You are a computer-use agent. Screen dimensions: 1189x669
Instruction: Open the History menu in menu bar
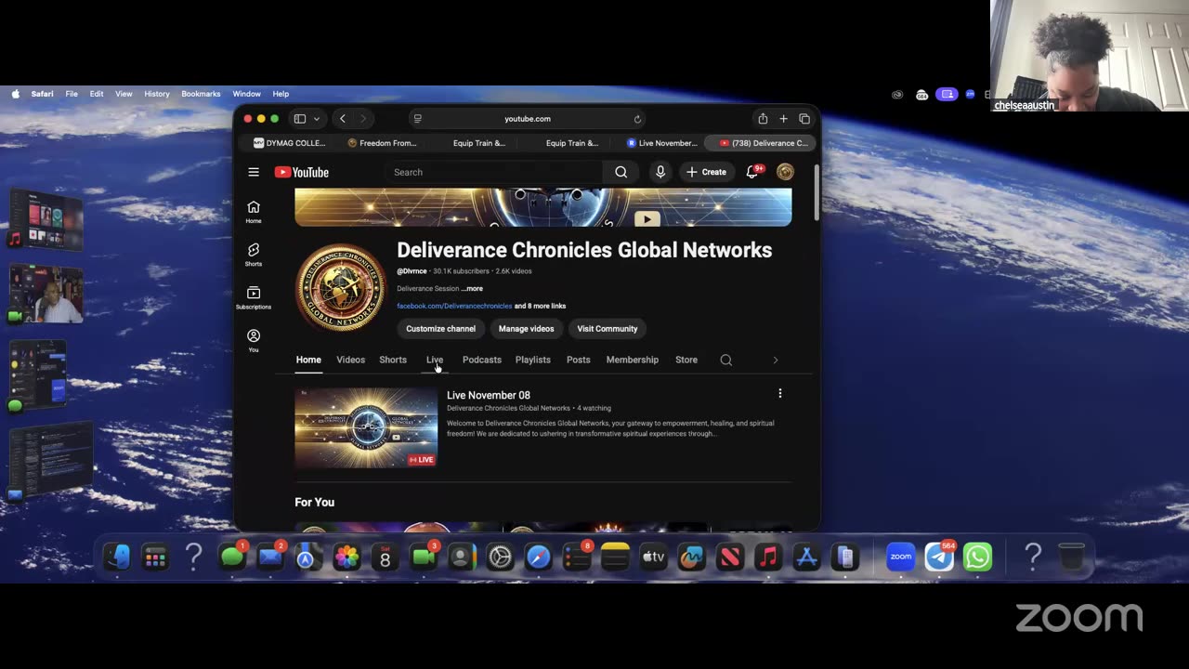pos(157,94)
